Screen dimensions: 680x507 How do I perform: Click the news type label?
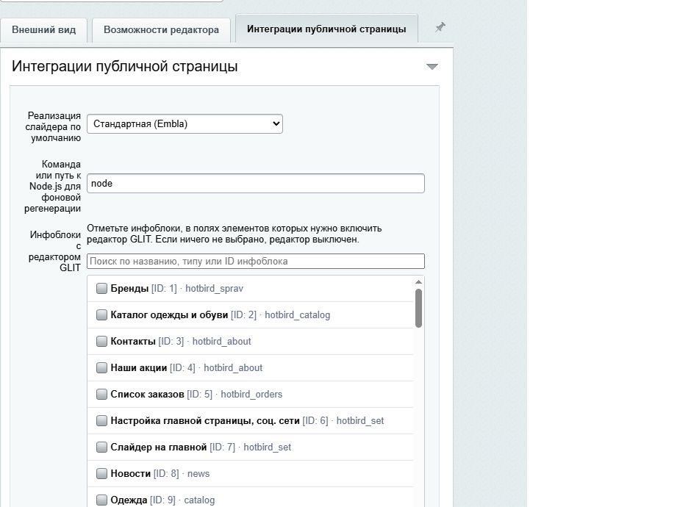(198, 474)
